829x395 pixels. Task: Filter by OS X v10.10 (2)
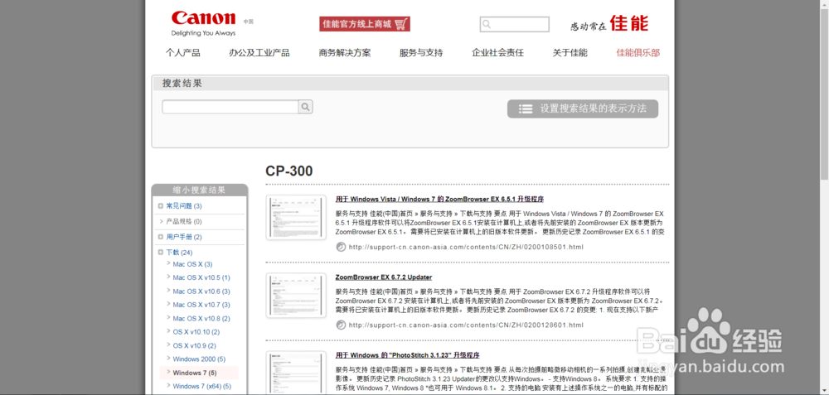tap(196, 332)
